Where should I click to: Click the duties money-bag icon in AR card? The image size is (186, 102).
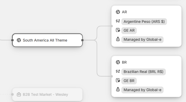118,39
